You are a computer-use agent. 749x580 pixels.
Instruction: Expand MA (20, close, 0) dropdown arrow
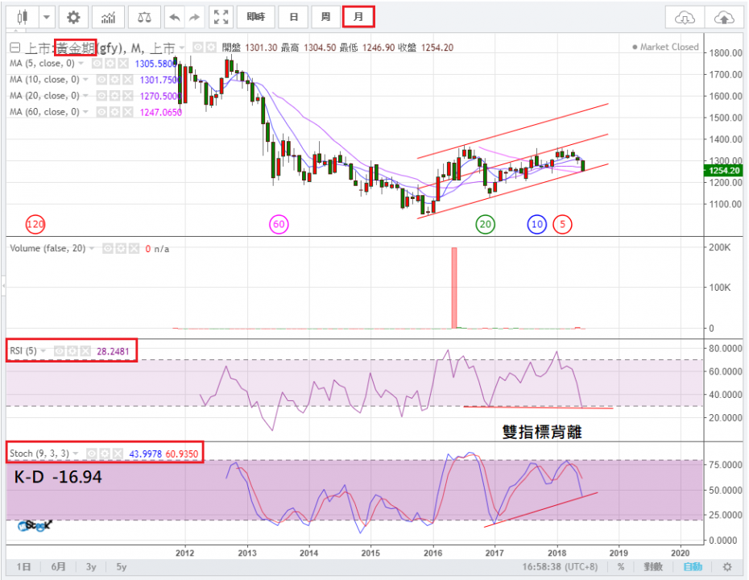(86, 96)
